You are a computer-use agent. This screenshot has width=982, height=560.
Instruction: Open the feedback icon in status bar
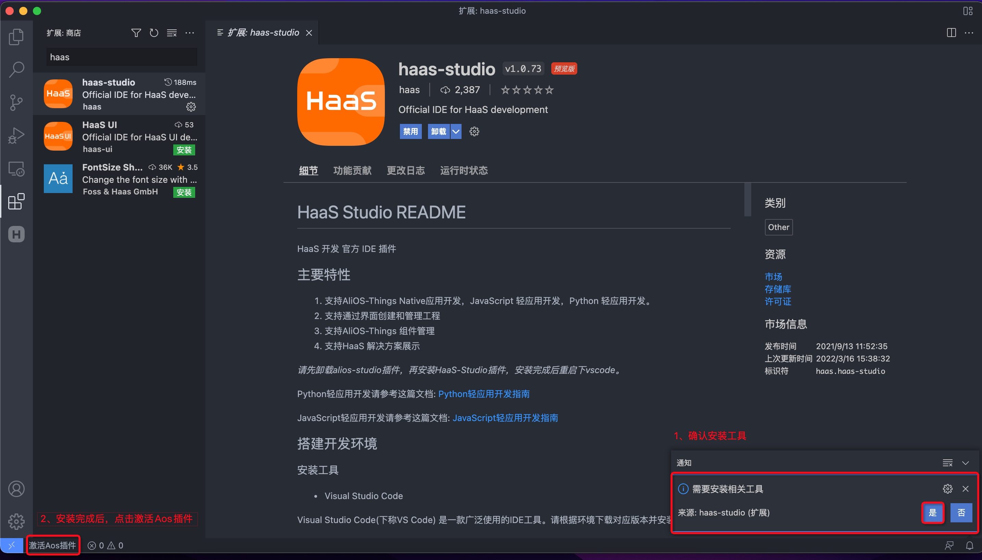(949, 545)
